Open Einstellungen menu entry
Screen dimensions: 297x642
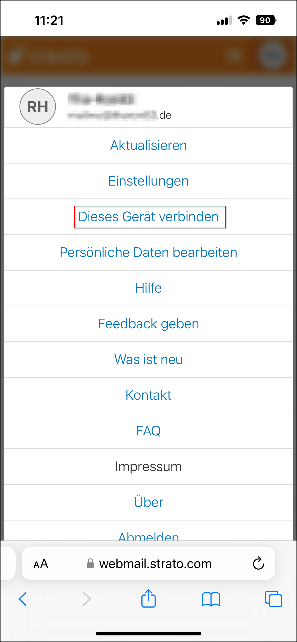pos(148,181)
